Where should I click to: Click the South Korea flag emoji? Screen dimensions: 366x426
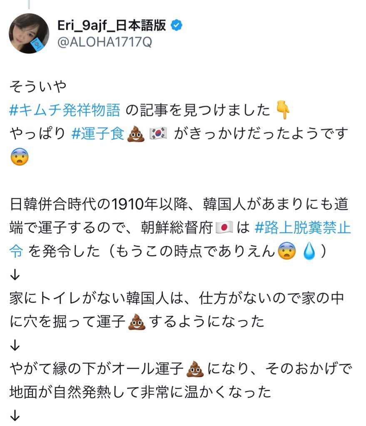(158, 134)
